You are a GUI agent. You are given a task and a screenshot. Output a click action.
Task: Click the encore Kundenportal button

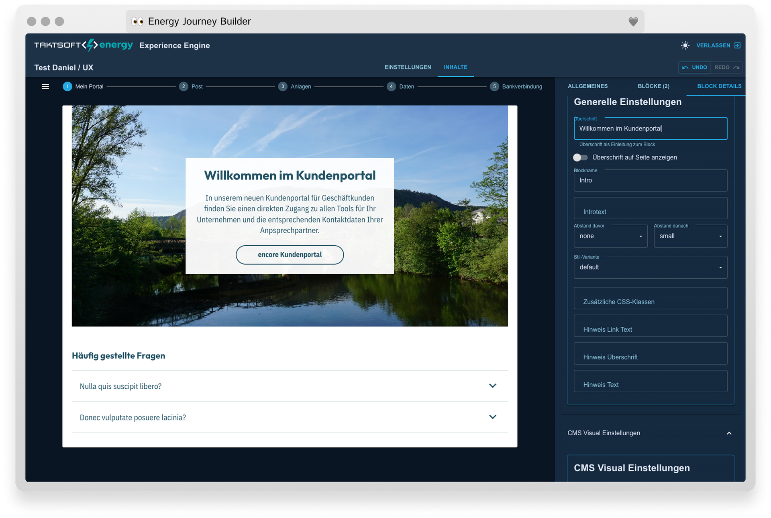coord(290,255)
